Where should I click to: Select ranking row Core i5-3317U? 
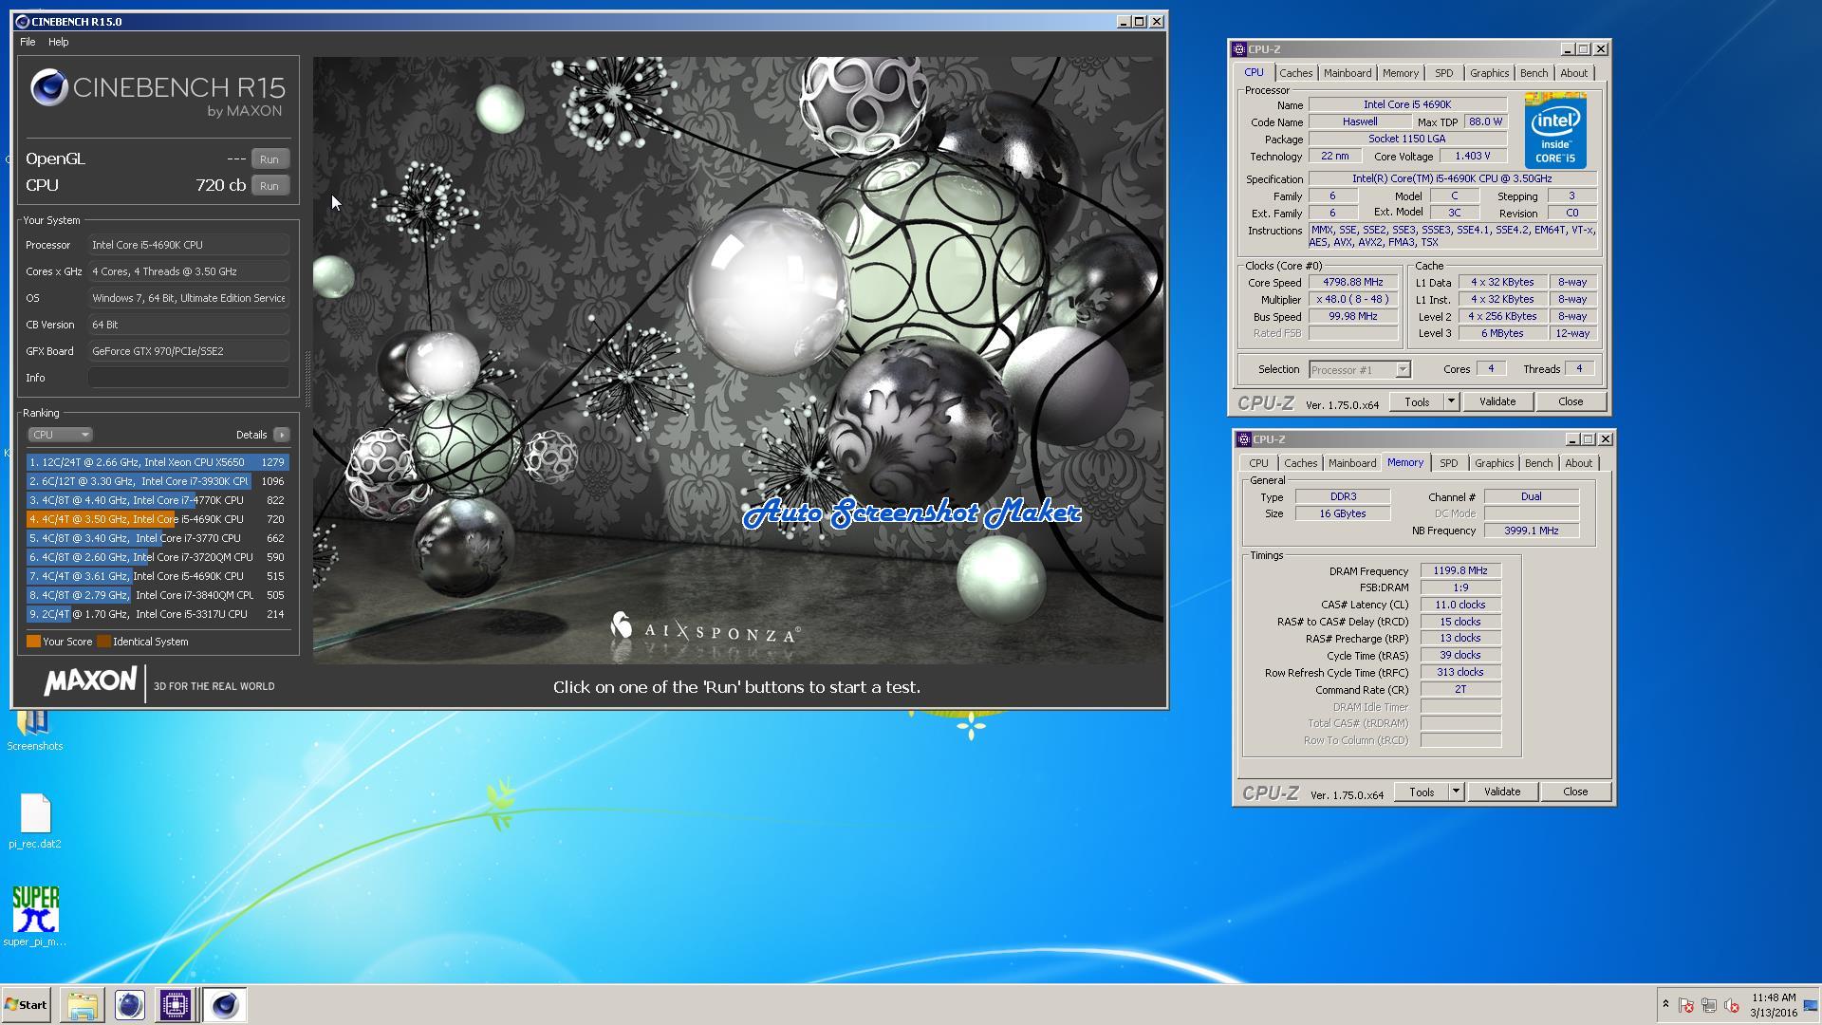tap(158, 614)
